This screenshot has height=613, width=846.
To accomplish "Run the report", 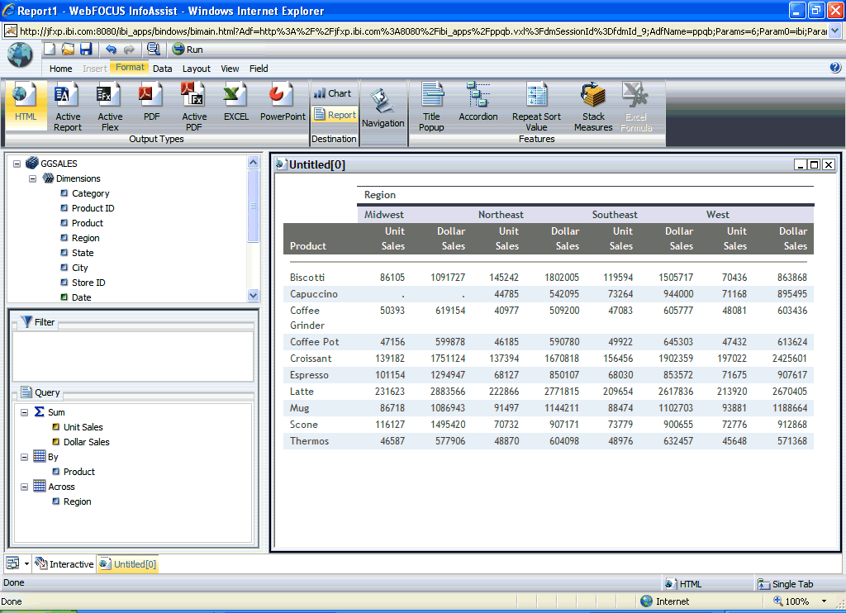I will pos(188,49).
